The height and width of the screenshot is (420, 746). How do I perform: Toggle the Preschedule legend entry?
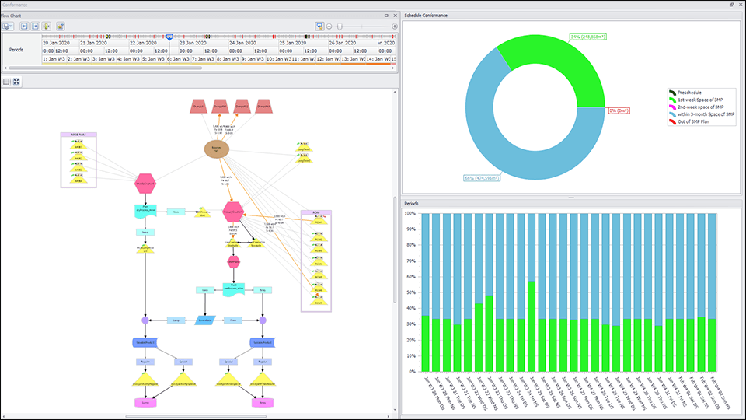coord(685,93)
